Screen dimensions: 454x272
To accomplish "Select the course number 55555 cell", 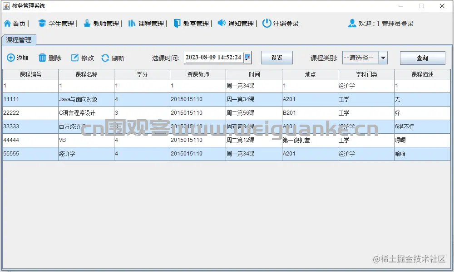I will tap(30, 154).
